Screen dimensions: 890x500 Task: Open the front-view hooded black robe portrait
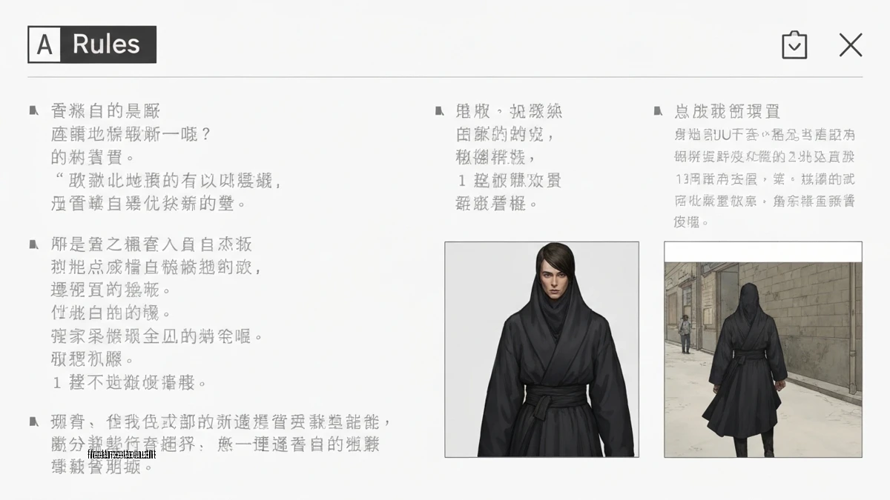click(x=541, y=349)
